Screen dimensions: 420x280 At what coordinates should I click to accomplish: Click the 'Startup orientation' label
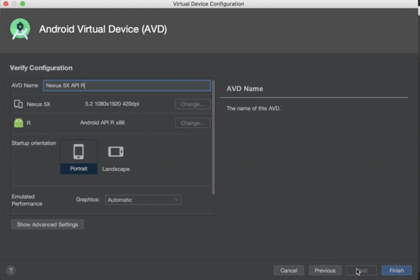[x=34, y=143]
